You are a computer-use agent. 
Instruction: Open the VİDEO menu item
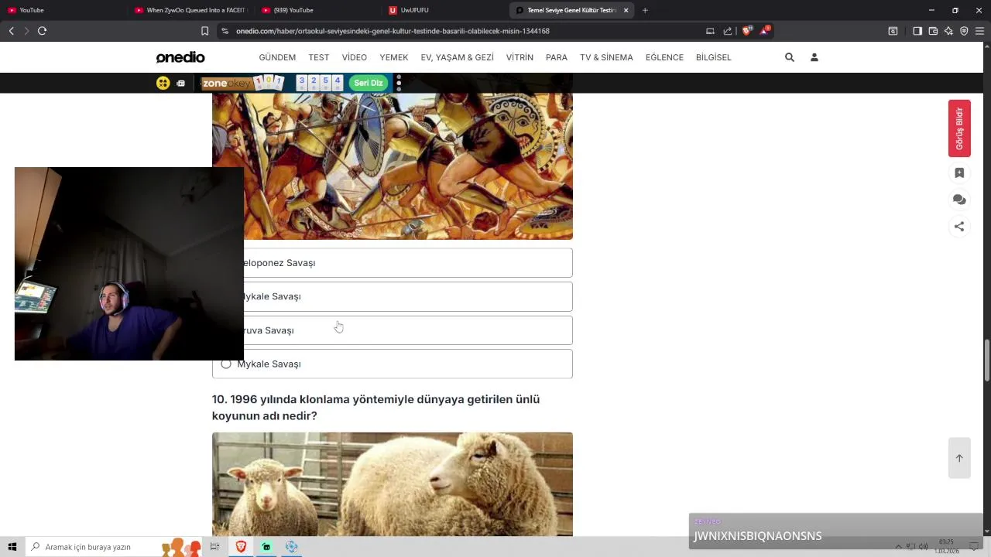pos(355,57)
